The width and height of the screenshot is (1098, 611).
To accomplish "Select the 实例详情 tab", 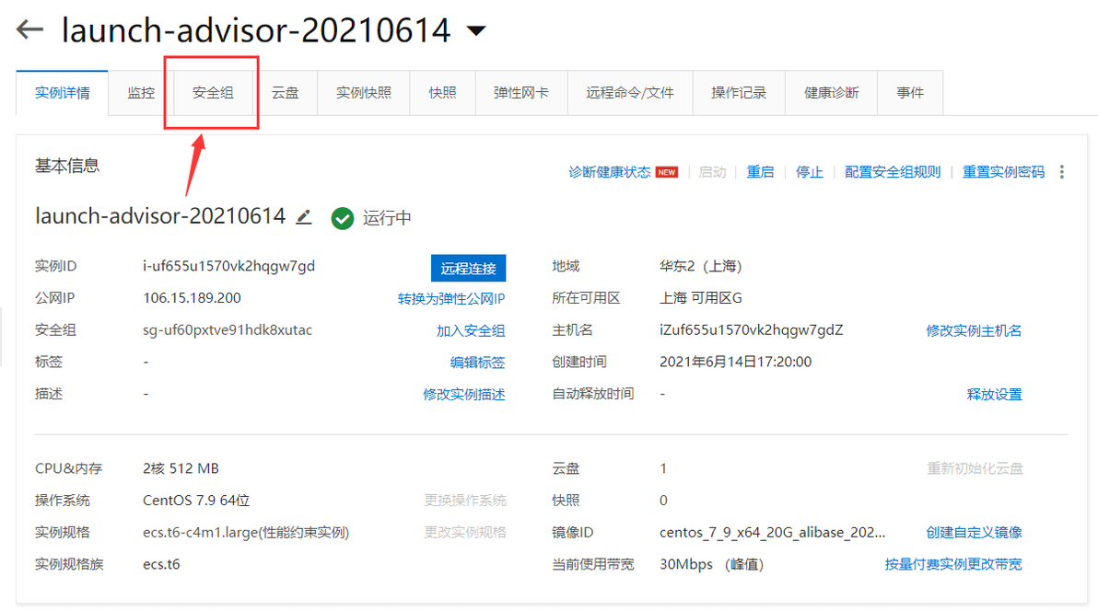I will pos(63,92).
